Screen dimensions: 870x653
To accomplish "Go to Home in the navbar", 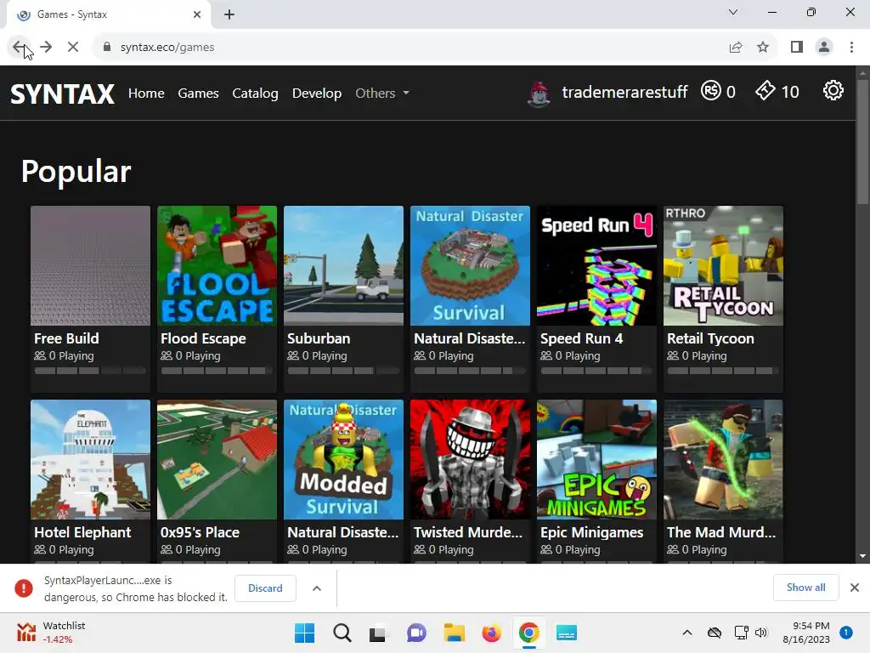I will [146, 94].
